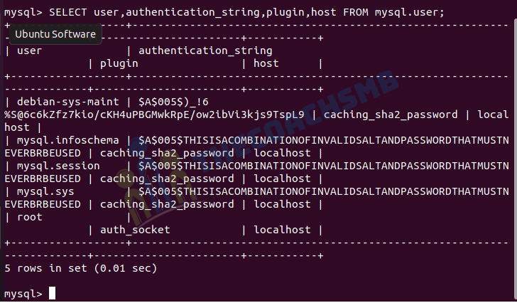The height and width of the screenshot is (303, 517).
Task: Click the Ubuntu Software tooltip label
Action: 55,34
